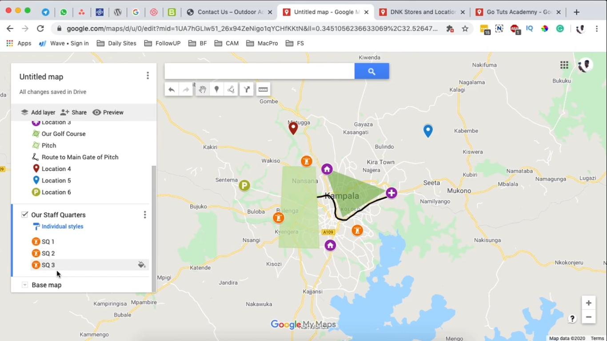Open the Daily Sites bookmark folder
This screenshot has height=341, width=607.
tap(116, 43)
